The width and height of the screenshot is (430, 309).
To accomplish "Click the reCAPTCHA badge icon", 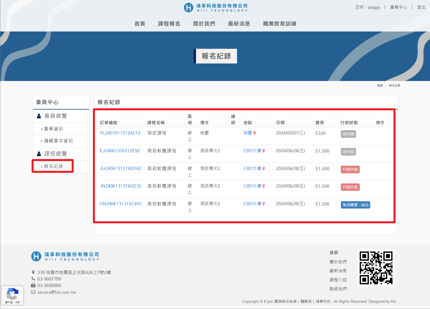I will click(12, 294).
